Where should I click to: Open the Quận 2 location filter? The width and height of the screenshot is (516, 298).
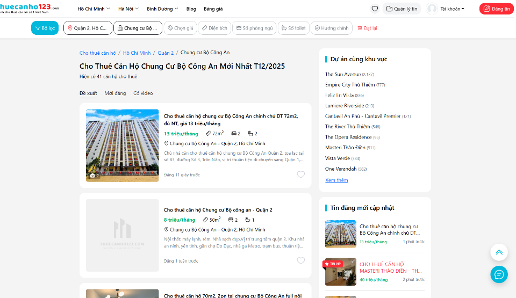coord(88,28)
